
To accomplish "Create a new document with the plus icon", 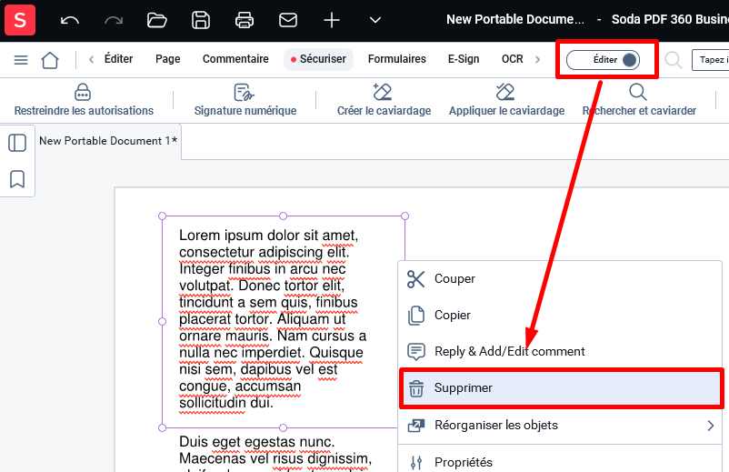I will point(332,20).
